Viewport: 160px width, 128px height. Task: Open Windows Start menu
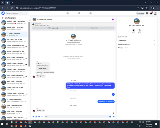[x=2, y=124]
